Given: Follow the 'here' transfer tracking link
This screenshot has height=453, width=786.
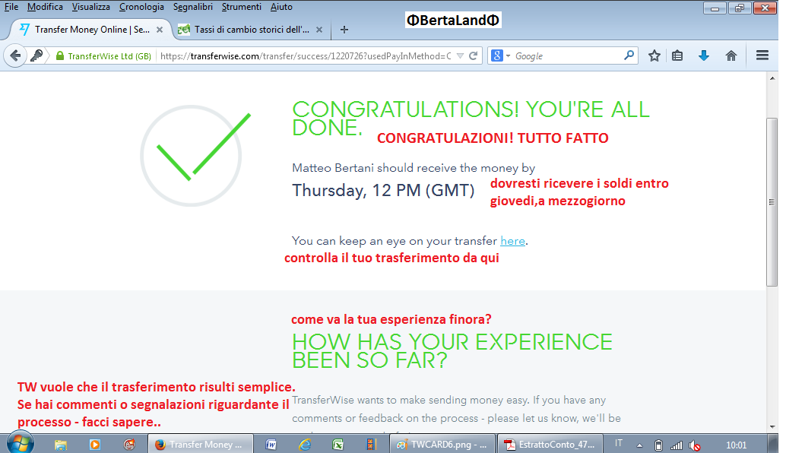Looking at the screenshot, I should [x=512, y=241].
